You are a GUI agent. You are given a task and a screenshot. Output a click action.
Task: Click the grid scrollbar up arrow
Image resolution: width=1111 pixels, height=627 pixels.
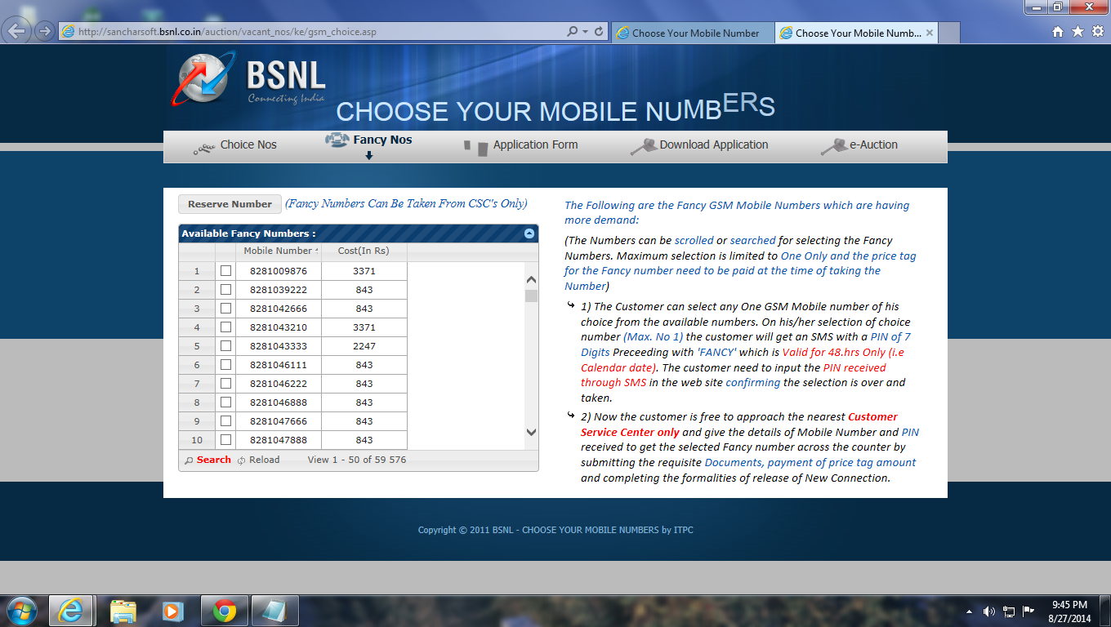click(531, 279)
